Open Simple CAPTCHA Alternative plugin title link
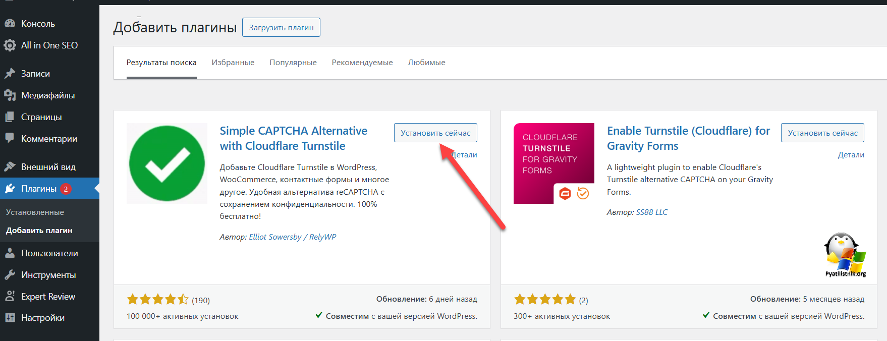Viewport: 887px width, 341px height. tap(294, 138)
